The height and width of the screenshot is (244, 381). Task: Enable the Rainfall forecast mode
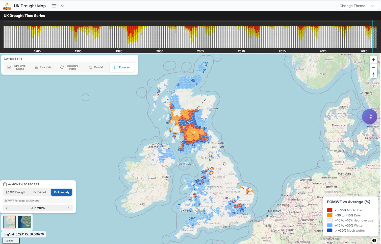(39, 192)
